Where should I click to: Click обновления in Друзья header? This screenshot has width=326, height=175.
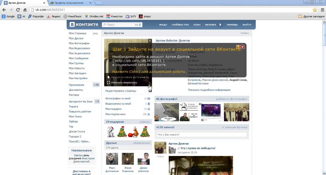click(141, 143)
